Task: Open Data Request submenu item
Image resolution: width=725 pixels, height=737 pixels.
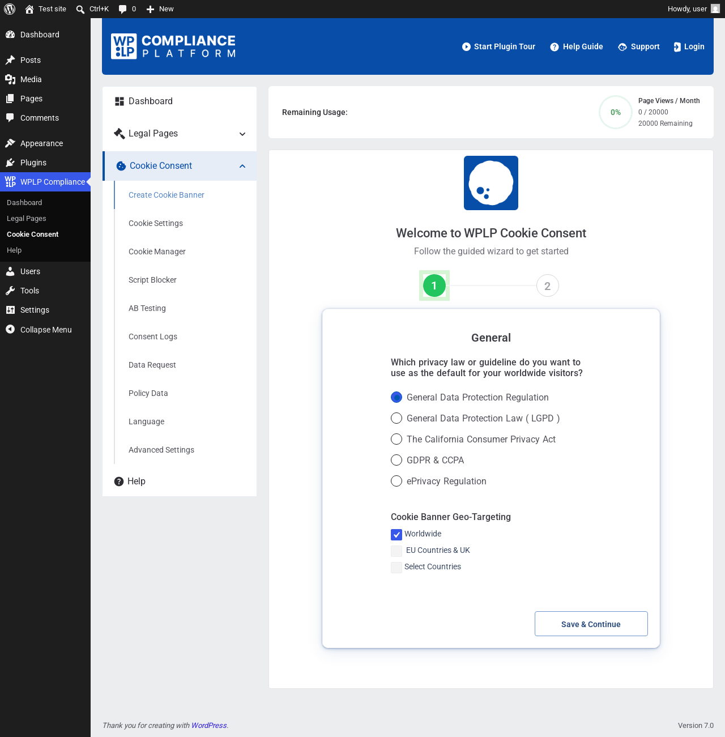Action: (x=152, y=365)
